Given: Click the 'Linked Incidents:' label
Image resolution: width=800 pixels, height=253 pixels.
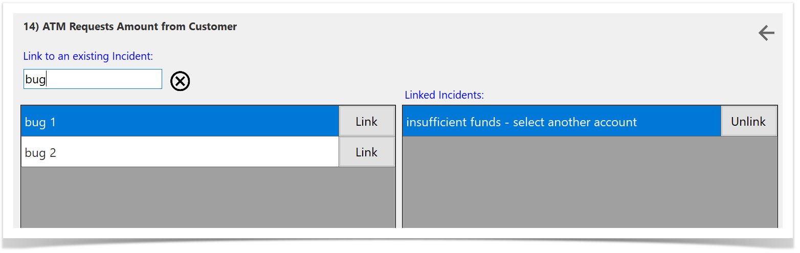Looking at the screenshot, I should tap(444, 95).
